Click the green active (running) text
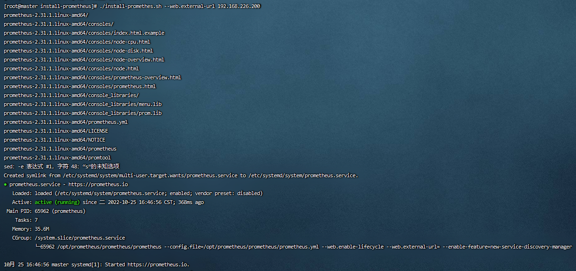The width and height of the screenshot is (576, 271). pos(57,202)
